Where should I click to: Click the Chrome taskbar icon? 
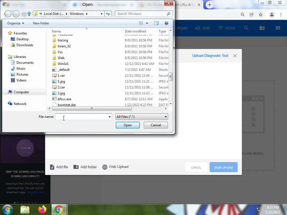(x=59, y=209)
